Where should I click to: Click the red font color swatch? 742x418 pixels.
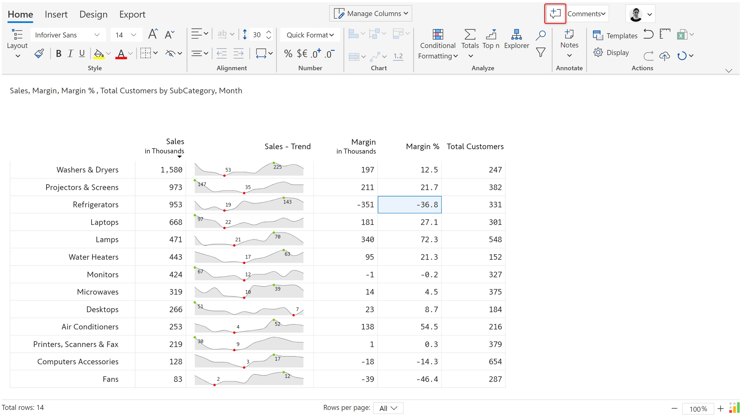coord(121,53)
